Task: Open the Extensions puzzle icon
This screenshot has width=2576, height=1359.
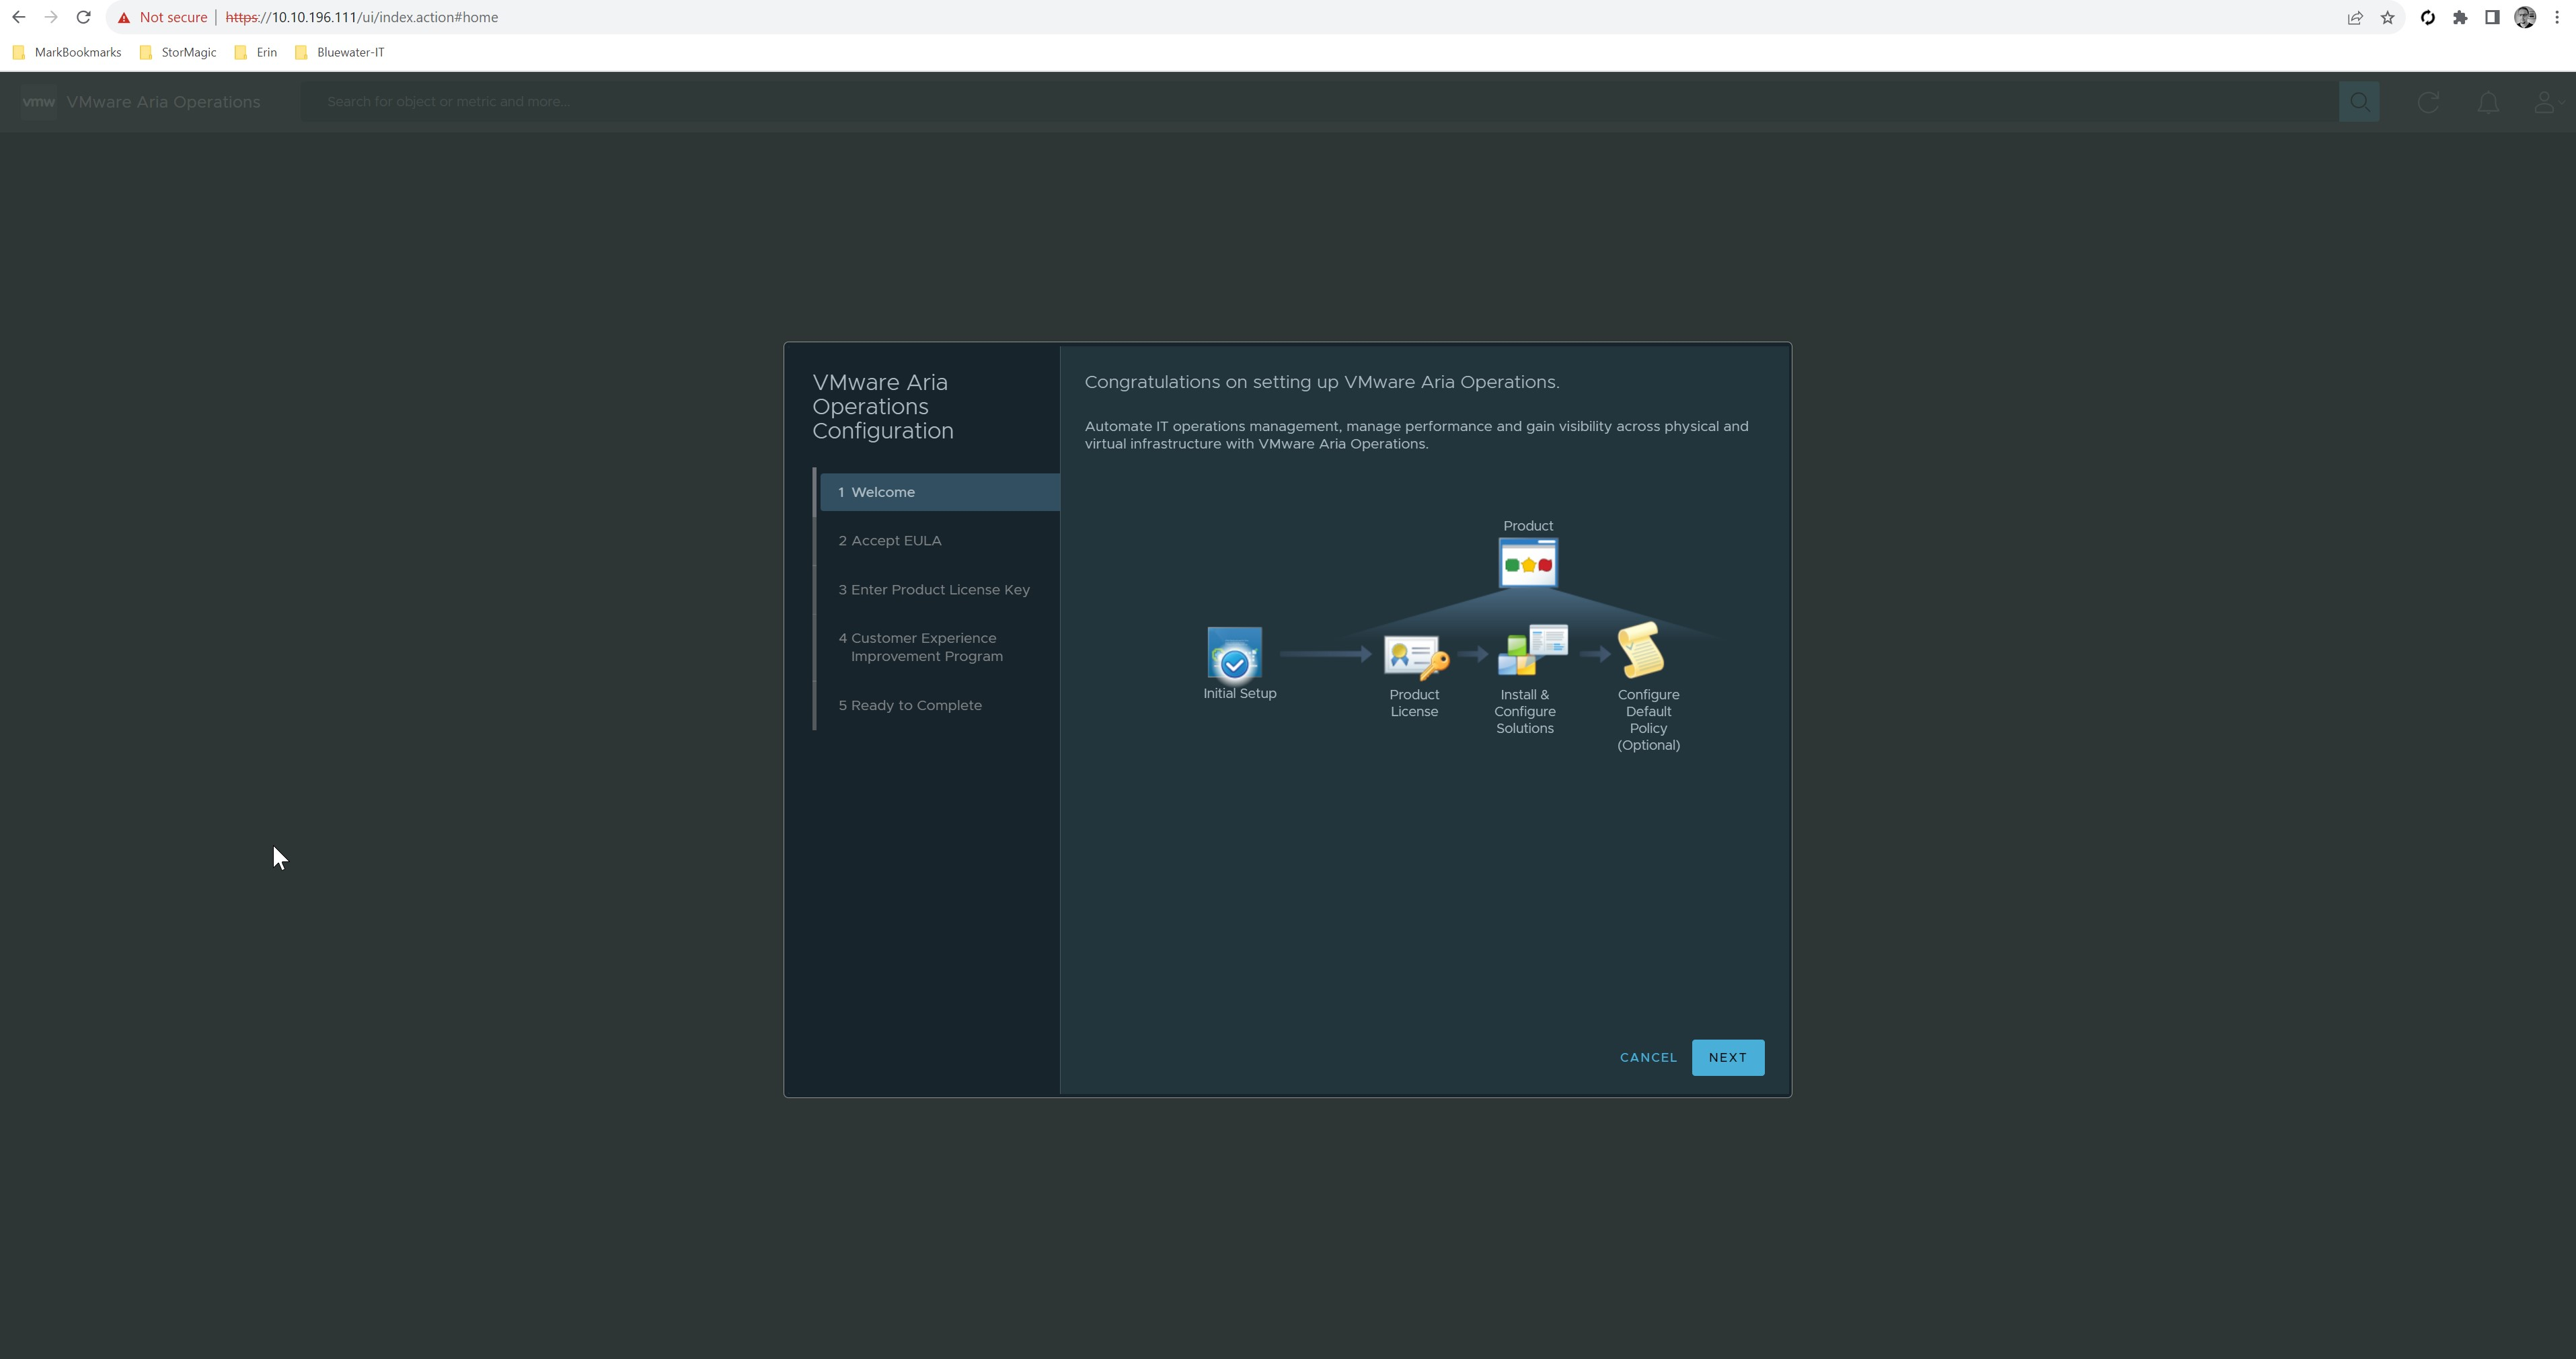Action: (x=2460, y=17)
